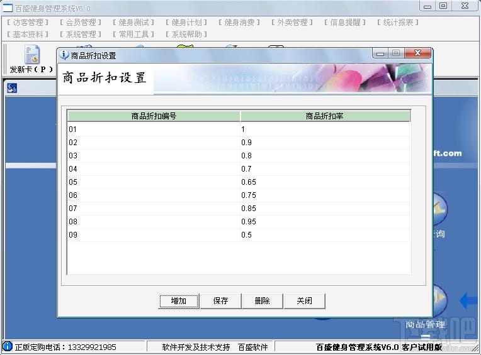Open the 信息提醒 menu
Image resolution: width=481 pixels, height=355 pixels.
tap(345, 23)
